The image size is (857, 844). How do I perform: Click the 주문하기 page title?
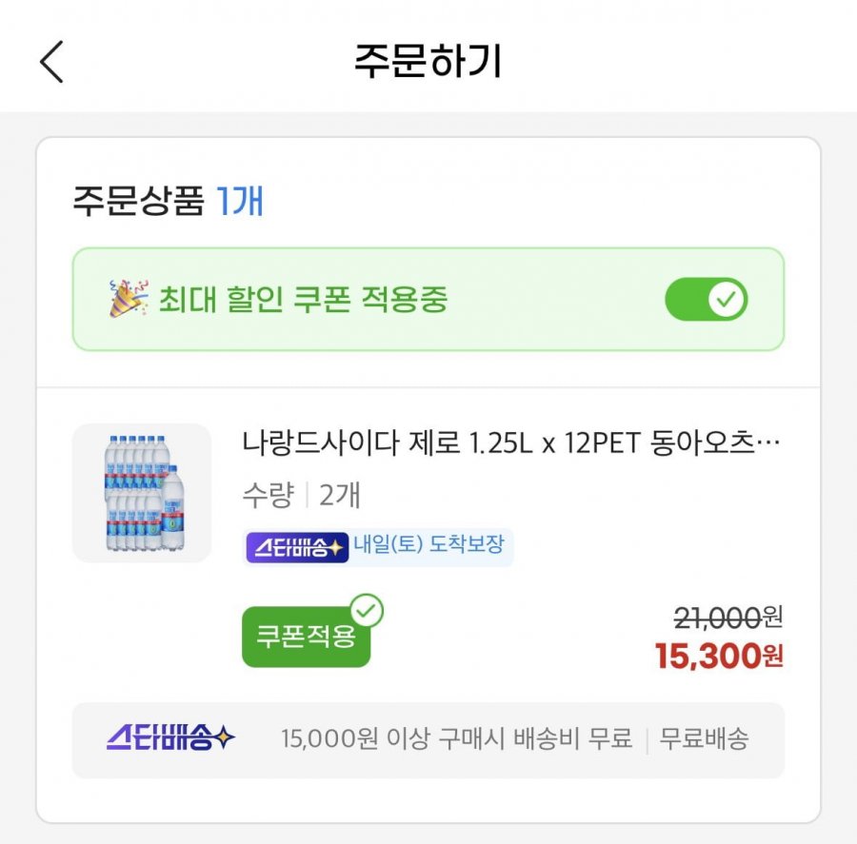(x=428, y=62)
